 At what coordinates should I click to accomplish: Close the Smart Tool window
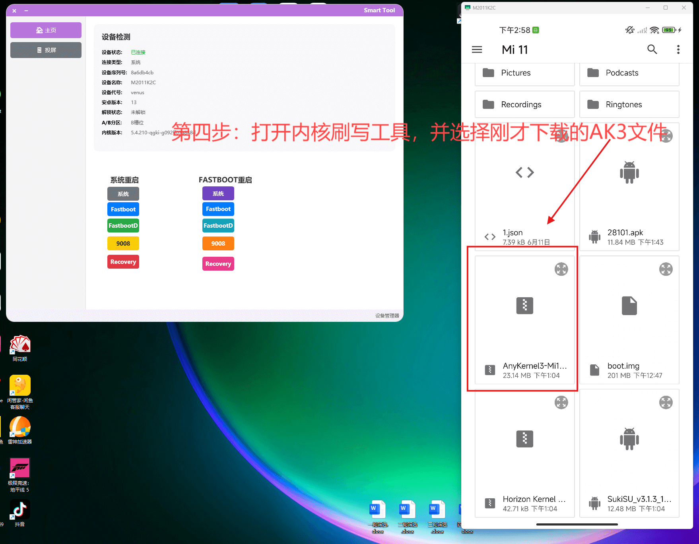pos(14,11)
